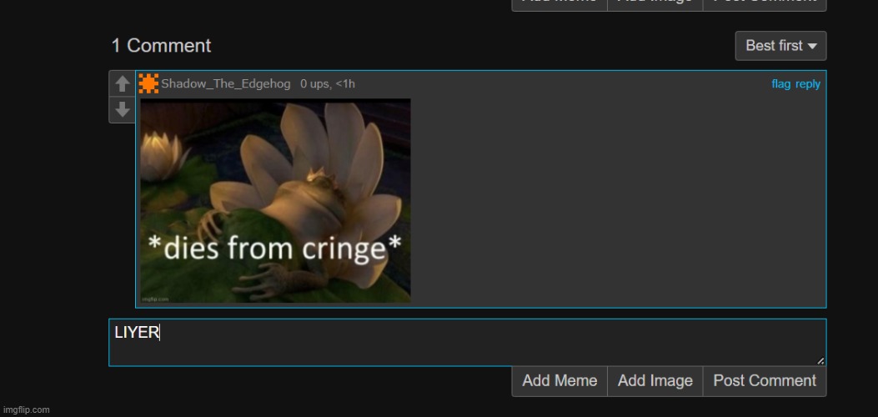878x417 pixels.
Task: Downvote the Shadow_The_Edgehog comment
Action: click(x=122, y=110)
